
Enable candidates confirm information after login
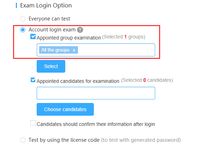[x=33, y=123]
